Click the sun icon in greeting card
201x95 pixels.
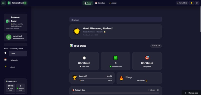(x=77, y=31)
